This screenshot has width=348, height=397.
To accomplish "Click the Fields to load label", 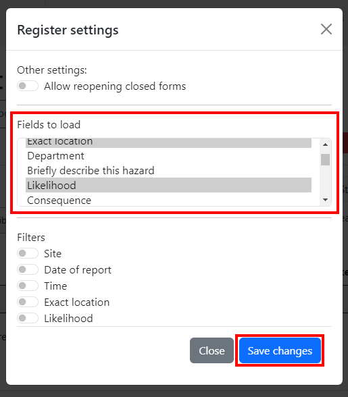I will (49, 124).
